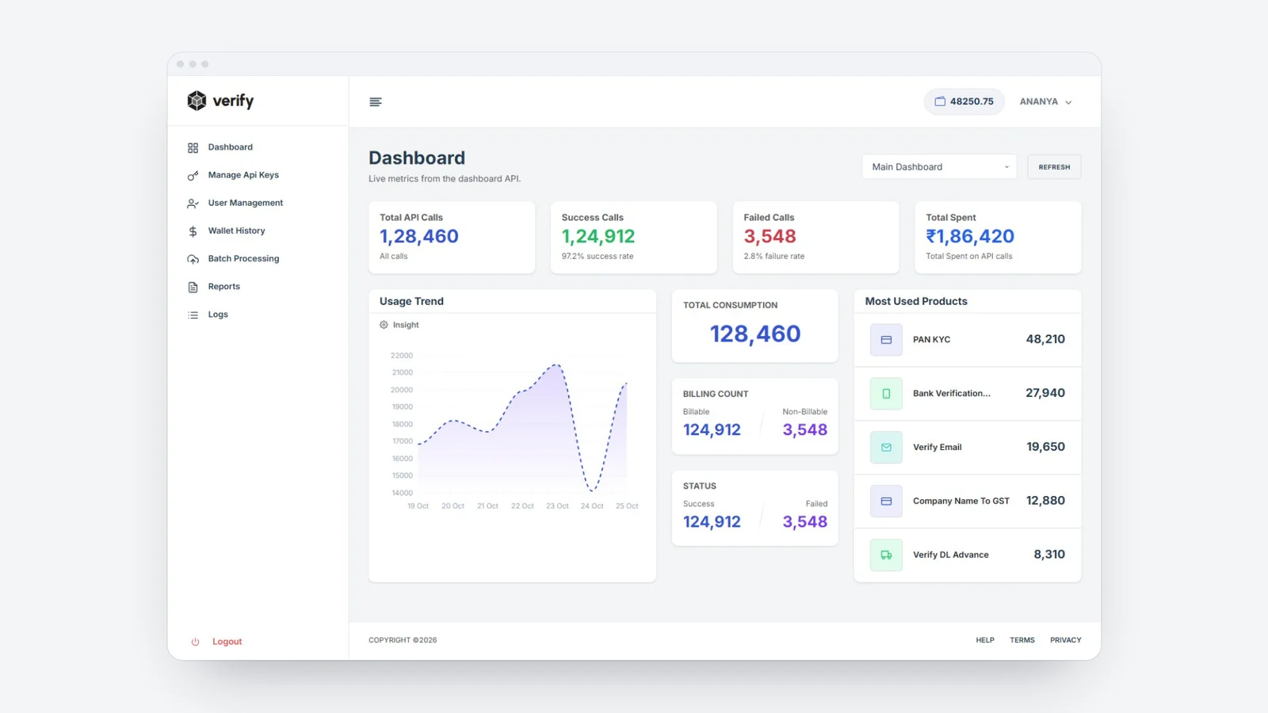Click the Insight label in Usage Trend
The image size is (1268, 713).
[x=406, y=325]
